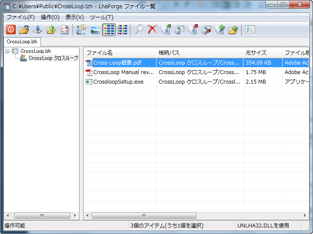
Task: Click the stacked windows open icon
Action: click(x=180, y=29)
